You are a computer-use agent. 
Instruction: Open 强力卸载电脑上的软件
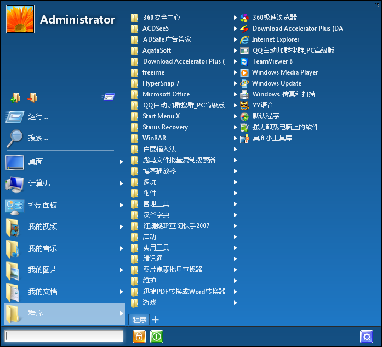(x=280, y=127)
